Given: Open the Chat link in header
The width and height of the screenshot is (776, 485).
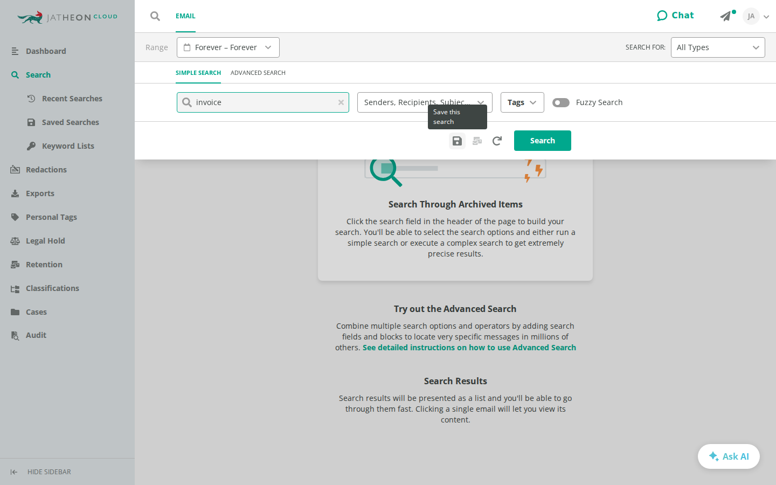Looking at the screenshot, I should (675, 16).
